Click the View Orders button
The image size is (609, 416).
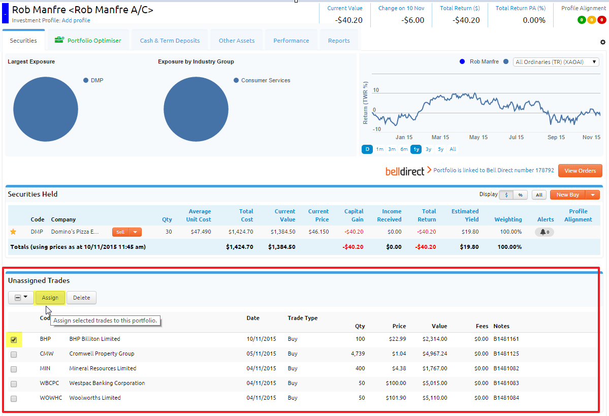[580, 171]
